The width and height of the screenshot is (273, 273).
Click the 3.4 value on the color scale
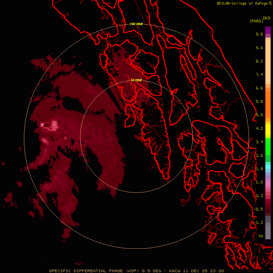259,142
